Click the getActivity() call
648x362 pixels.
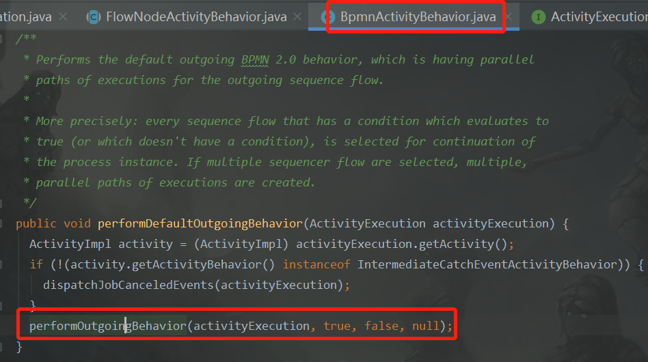(x=463, y=245)
